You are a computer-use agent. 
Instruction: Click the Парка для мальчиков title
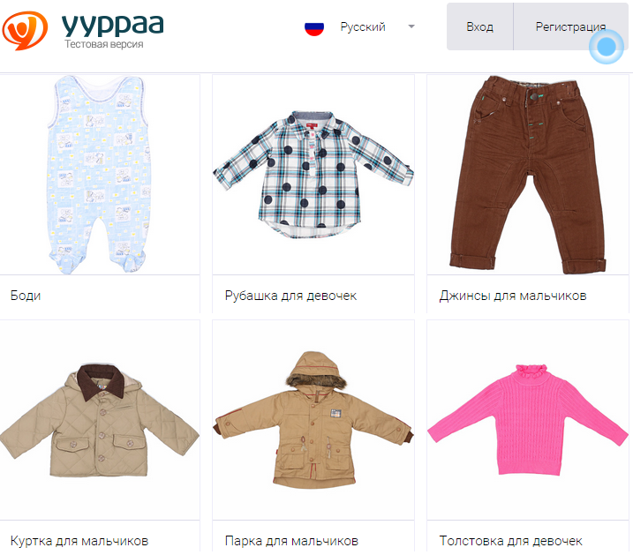tap(291, 541)
